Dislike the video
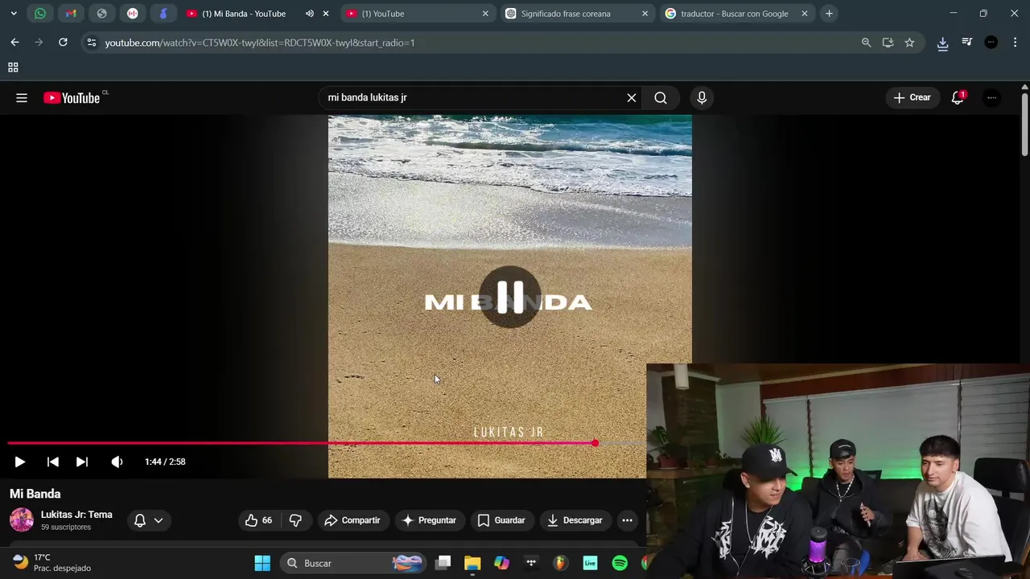This screenshot has height=579, width=1030. [295, 520]
